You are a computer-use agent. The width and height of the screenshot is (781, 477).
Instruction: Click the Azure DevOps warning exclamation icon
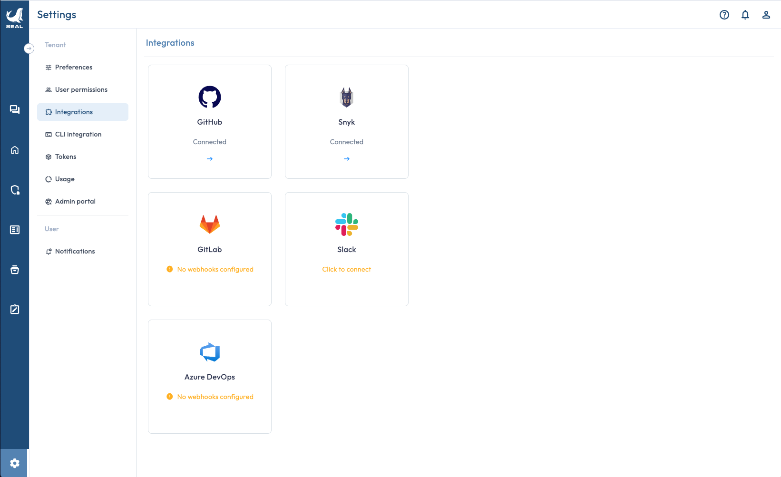coord(170,397)
